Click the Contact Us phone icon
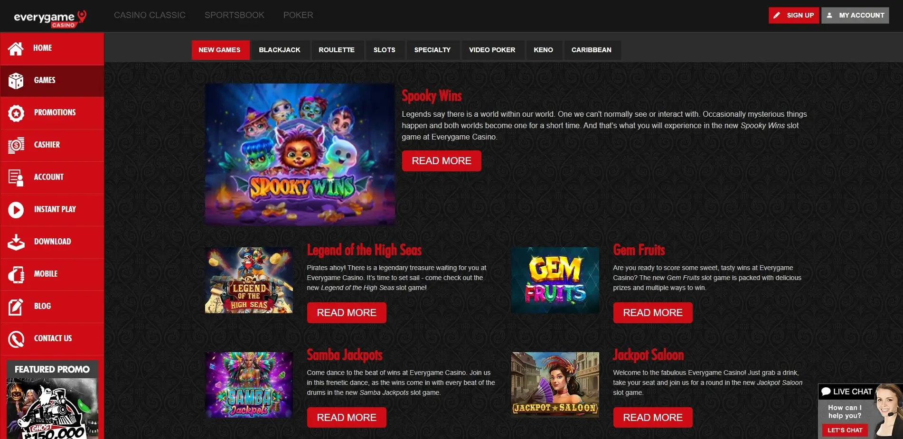This screenshot has height=439, width=903. point(16,339)
